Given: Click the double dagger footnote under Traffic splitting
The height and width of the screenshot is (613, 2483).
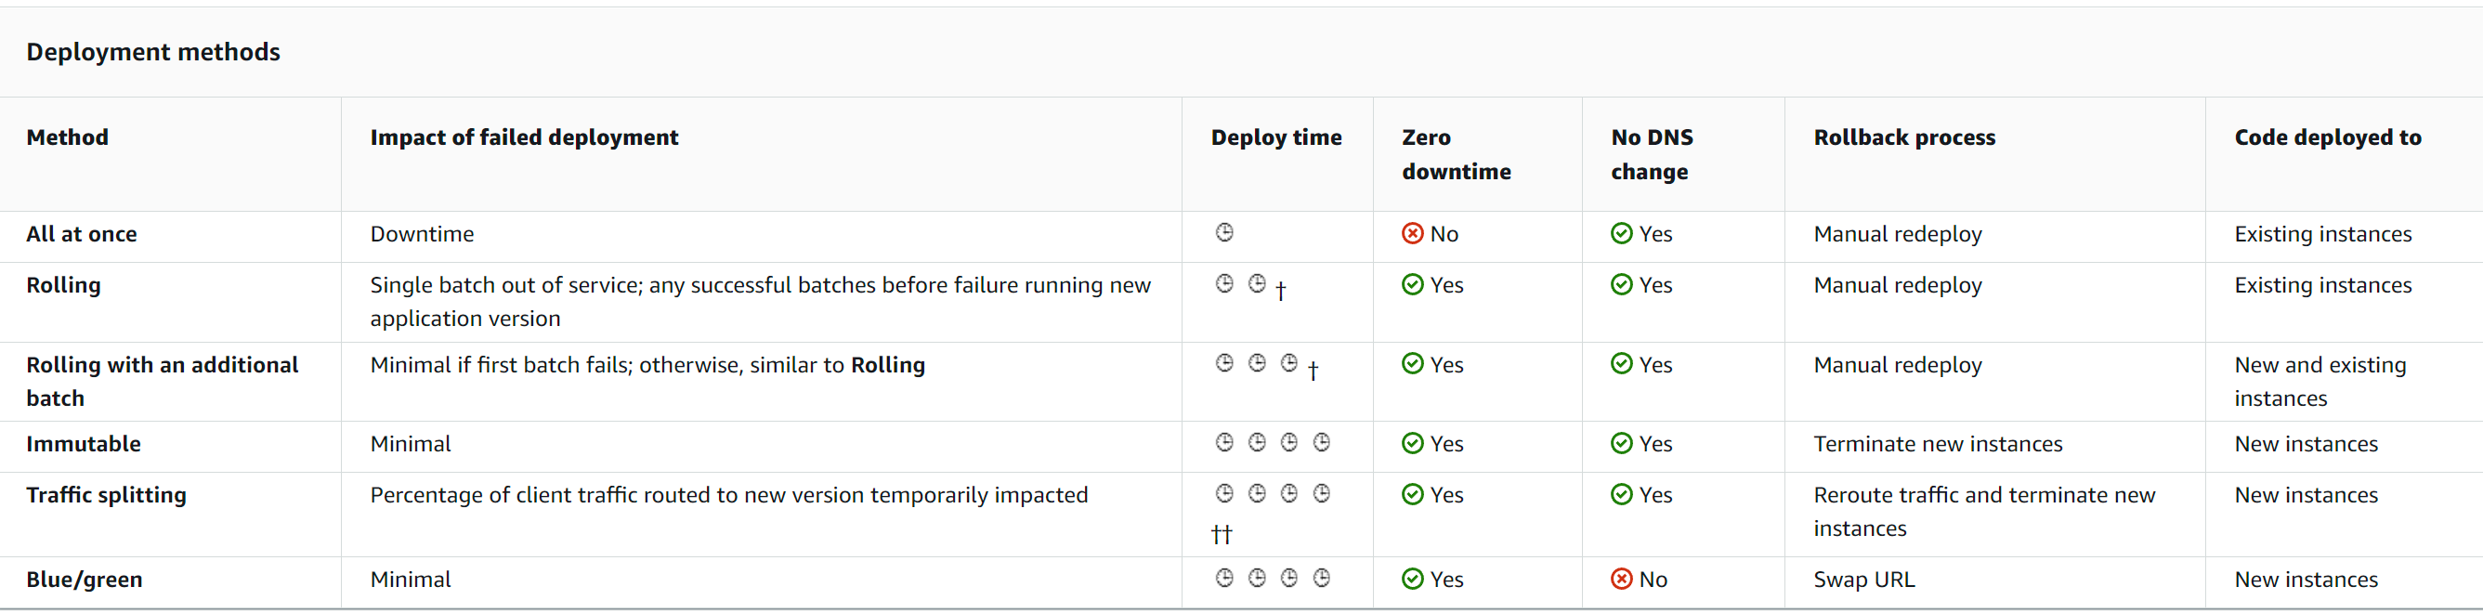Looking at the screenshot, I should (x=1222, y=534).
